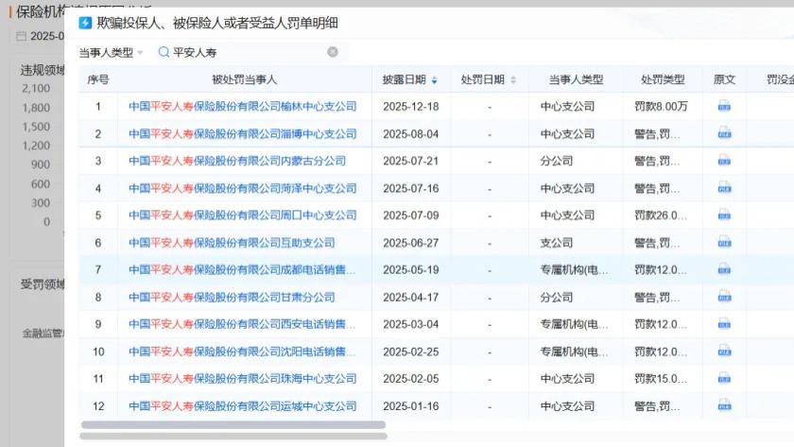Select disclosure date 2025-02-05 cell

410,379
